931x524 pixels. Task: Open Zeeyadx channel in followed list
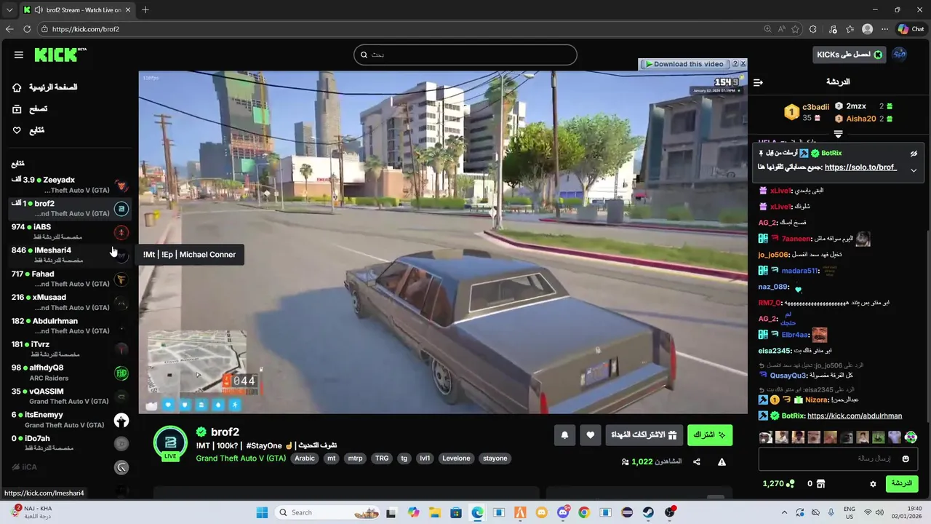(x=69, y=185)
